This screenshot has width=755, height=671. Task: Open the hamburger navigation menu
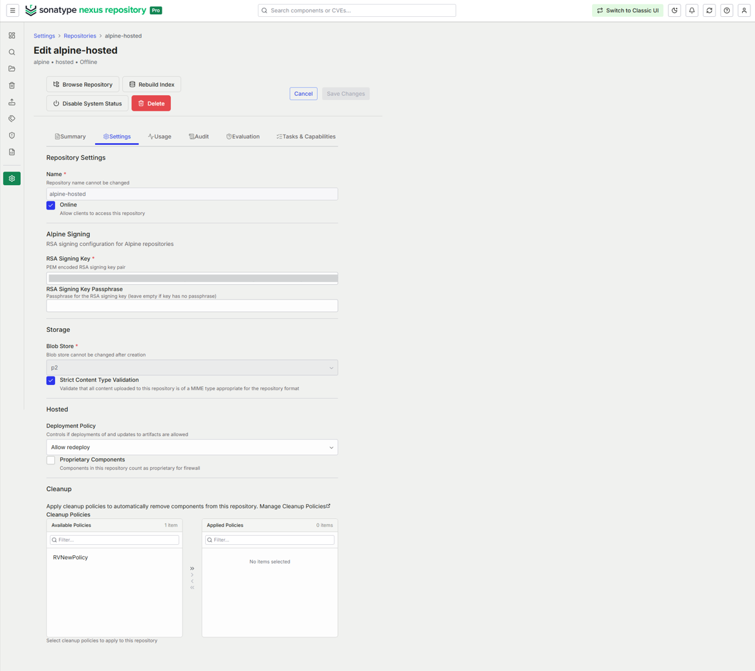(x=12, y=10)
